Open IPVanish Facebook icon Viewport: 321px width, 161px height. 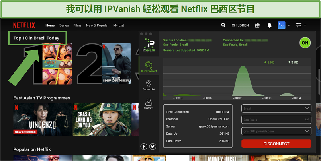point(144,147)
